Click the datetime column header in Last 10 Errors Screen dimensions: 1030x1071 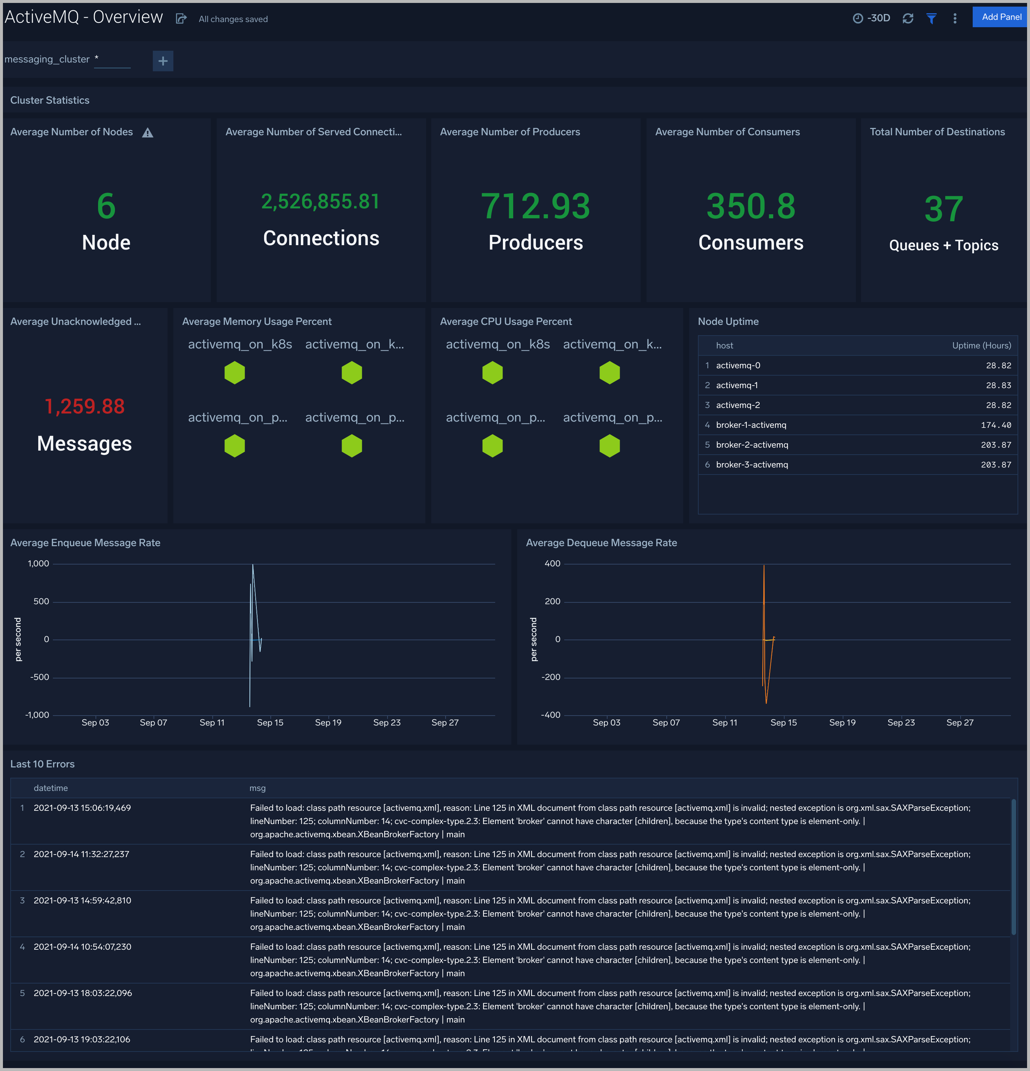51,788
